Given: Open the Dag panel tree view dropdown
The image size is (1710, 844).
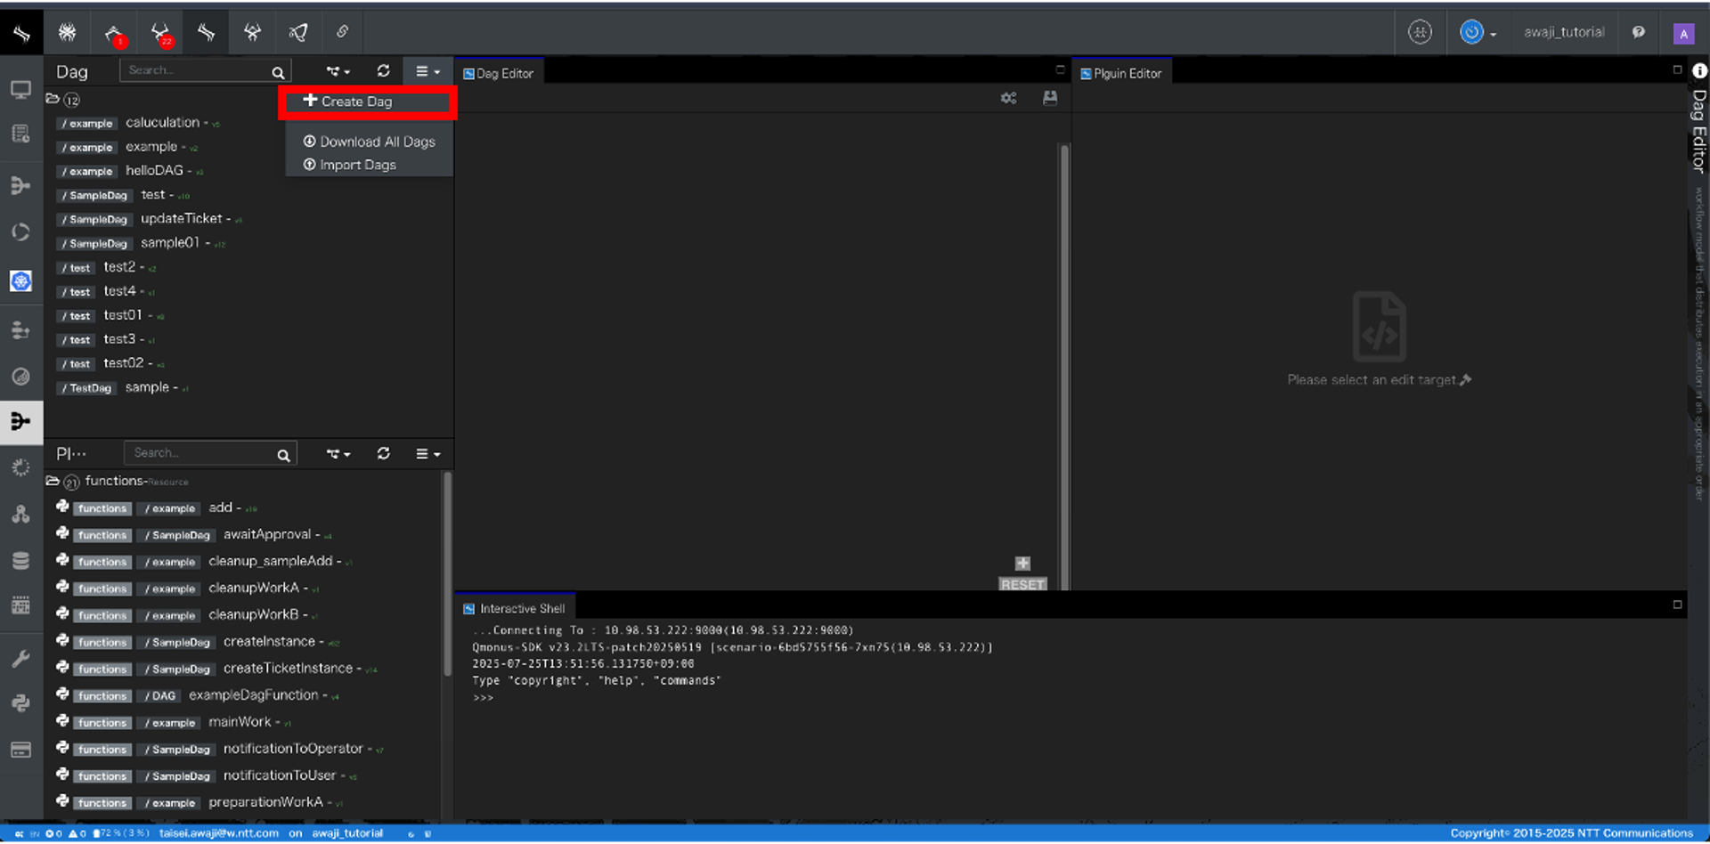Looking at the screenshot, I should [338, 71].
